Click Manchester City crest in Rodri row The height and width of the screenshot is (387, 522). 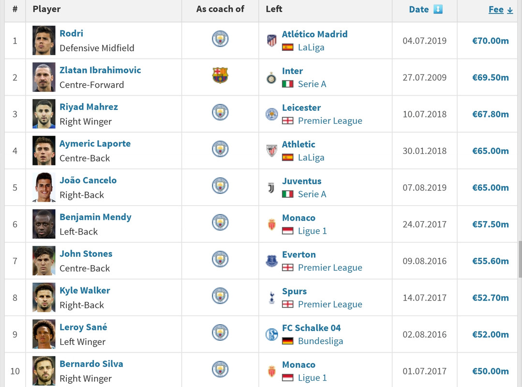pos(220,39)
